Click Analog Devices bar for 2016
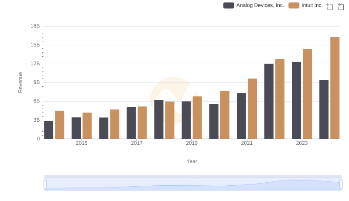 [104, 128]
